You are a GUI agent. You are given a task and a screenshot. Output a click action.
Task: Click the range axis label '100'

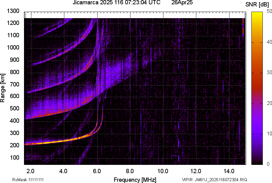14,157
